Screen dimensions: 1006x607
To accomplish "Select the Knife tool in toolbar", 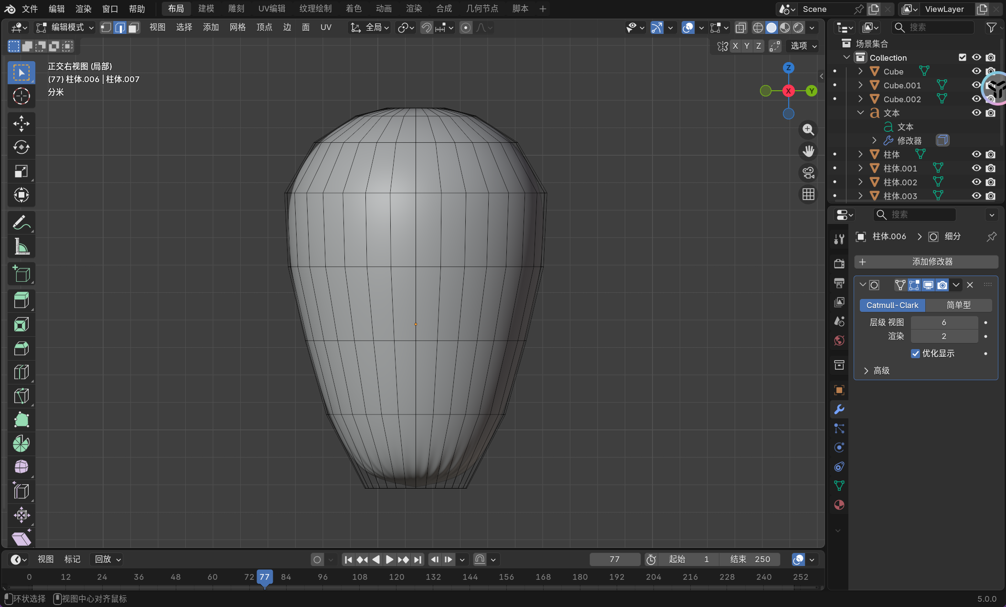I will click(x=21, y=396).
